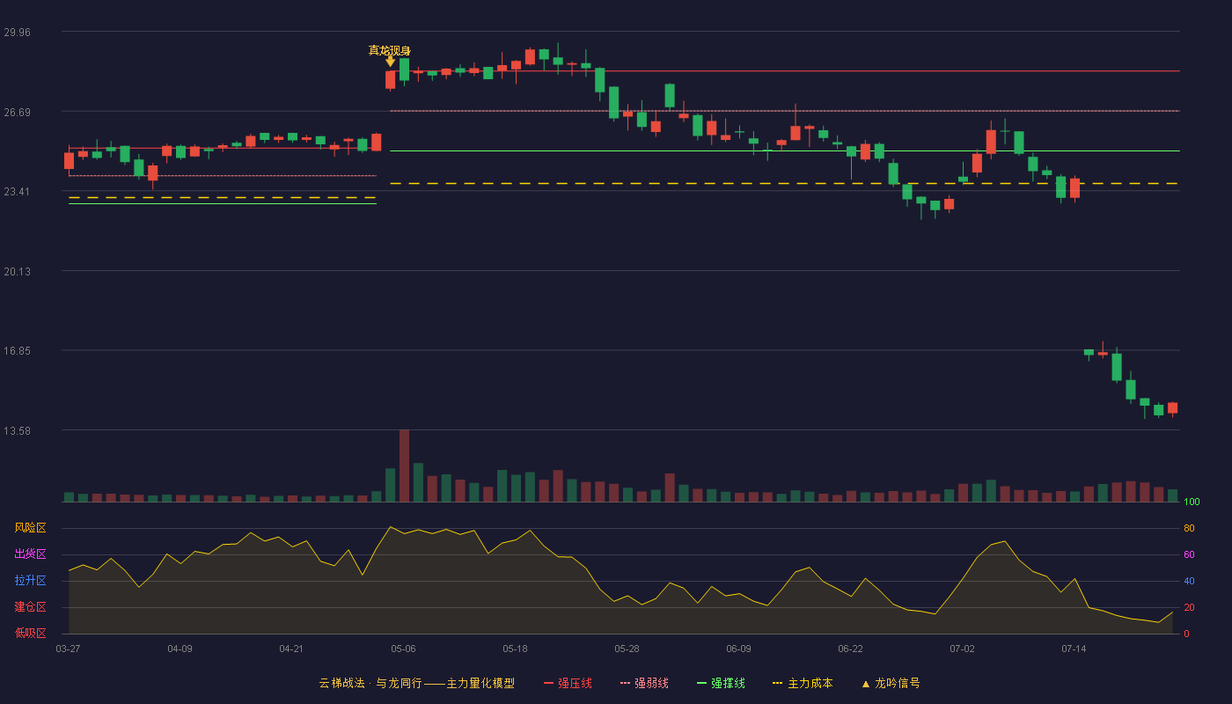Toggle the 主力成本 legend entry
Screen dimensions: 1232x704
point(802,683)
